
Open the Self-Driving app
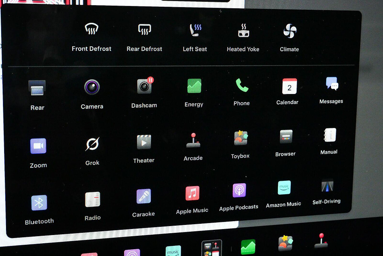[x=327, y=192]
